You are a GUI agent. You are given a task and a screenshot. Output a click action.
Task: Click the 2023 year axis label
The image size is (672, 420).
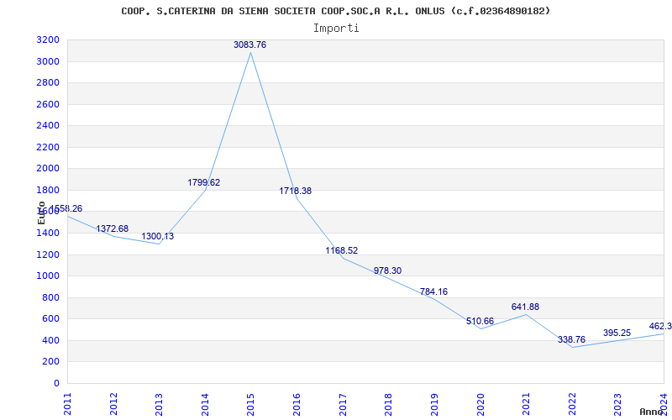click(x=617, y=404)
